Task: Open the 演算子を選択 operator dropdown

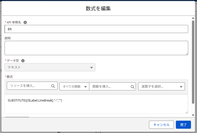Action: 161,87
